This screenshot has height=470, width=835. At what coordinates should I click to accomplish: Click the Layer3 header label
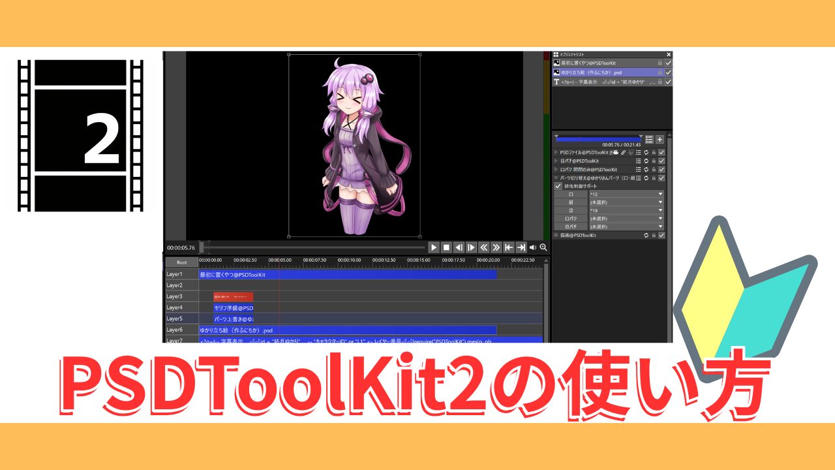click(174, 296)
